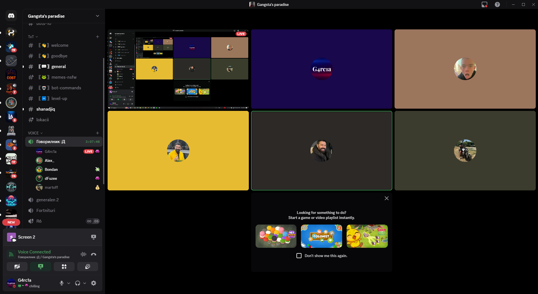This screenshot has width=538, height=294.
Task: Join the R6 voice channel
Action: pyautogui.click(x=64, y=221)
